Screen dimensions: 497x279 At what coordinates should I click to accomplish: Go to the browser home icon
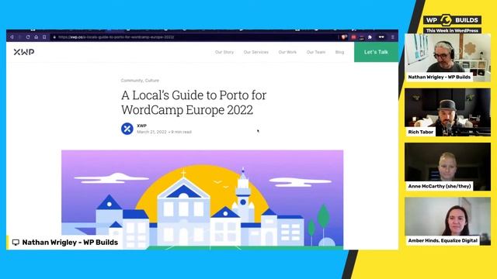pos(36,37)
